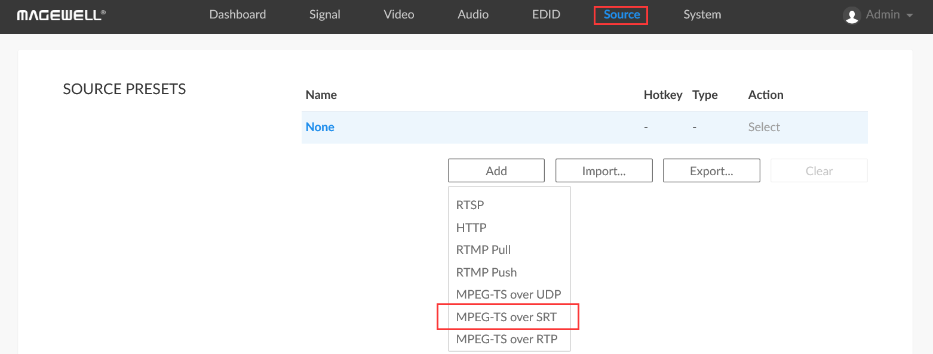Viewport: 933px width, 354px height.
Task: Open the Audio tab
Action: (473, 15)
